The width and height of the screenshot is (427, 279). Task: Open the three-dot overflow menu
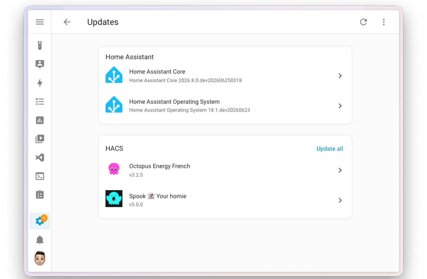click(x=384, y=22)
